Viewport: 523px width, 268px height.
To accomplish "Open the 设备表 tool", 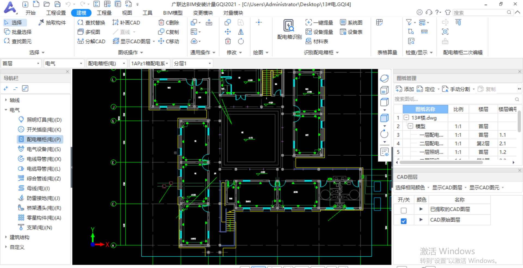I will coord(351,32).
